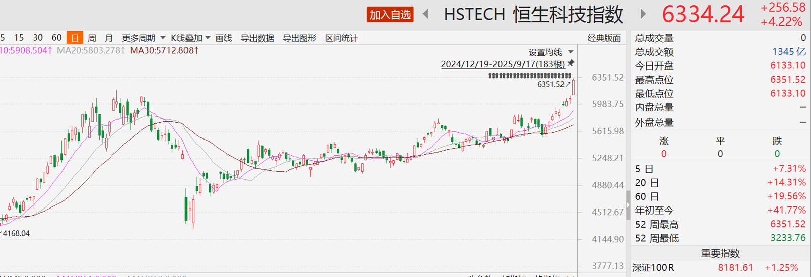Click the striped scale bar below date range
The image size is (811, 277).
tap(530, 76)
